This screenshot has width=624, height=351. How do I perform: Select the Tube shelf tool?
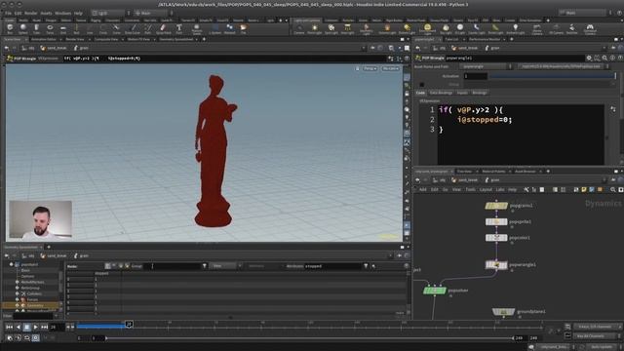pyautogui.click(x=37, y=28)
